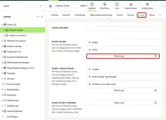Select Guide 2.0 globe icon
166x120 pixels.
[5, 25]
